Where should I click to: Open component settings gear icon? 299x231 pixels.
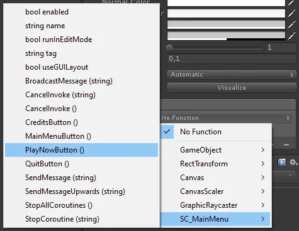[293, 163]
